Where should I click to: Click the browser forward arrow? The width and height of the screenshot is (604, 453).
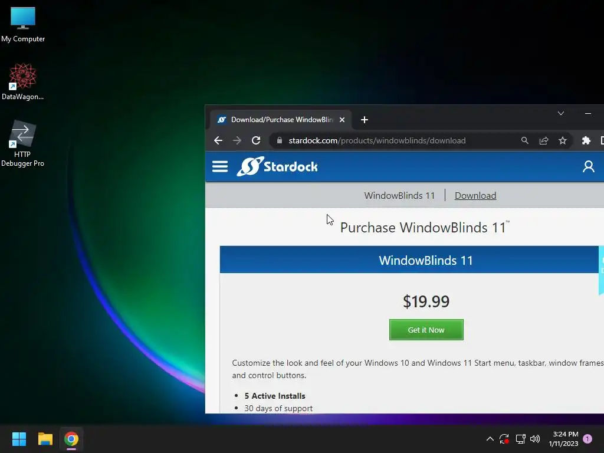pos(237,140)
